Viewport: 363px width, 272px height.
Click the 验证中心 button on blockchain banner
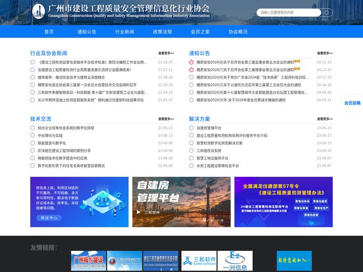pos(49,218)
